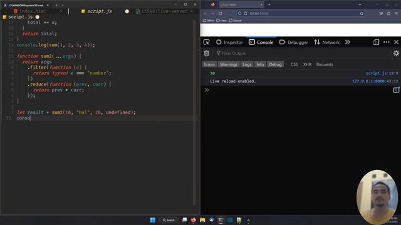
Task: Switch to the index.html editor tab
Action: 33,11
